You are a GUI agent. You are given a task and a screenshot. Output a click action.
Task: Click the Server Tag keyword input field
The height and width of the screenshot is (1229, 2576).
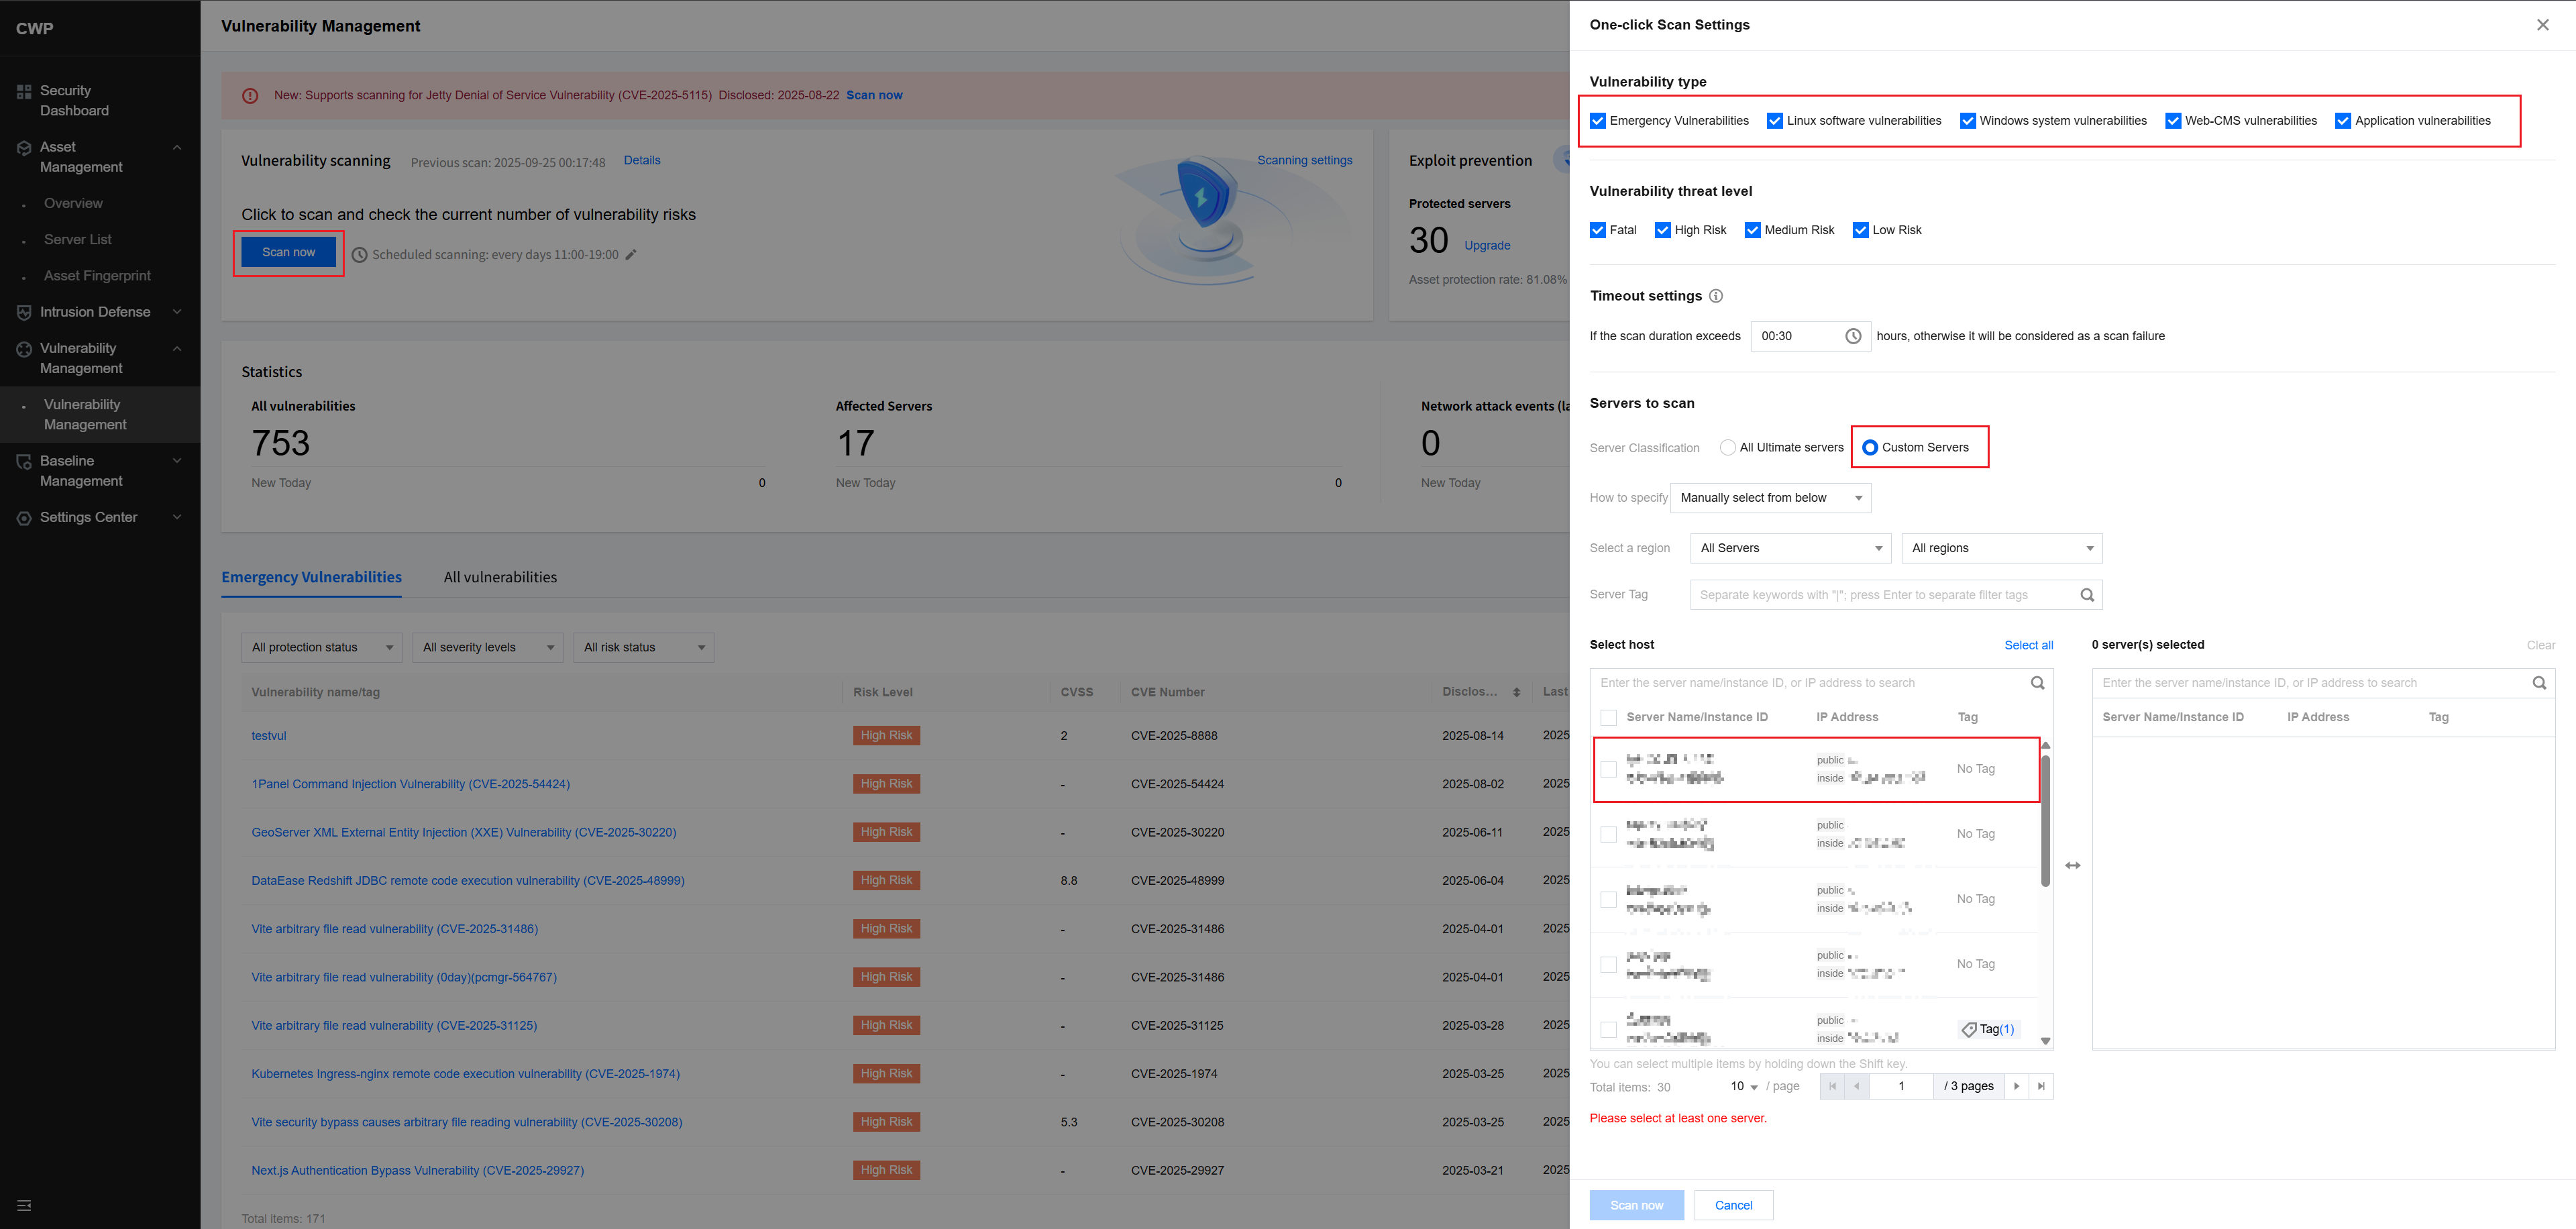tap(1883, 595)
